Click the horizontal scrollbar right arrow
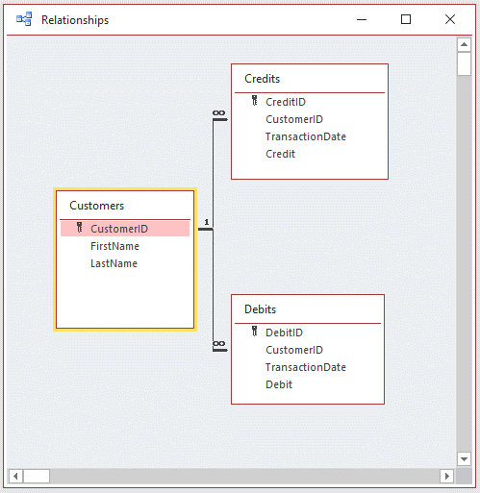 (446, 476)
